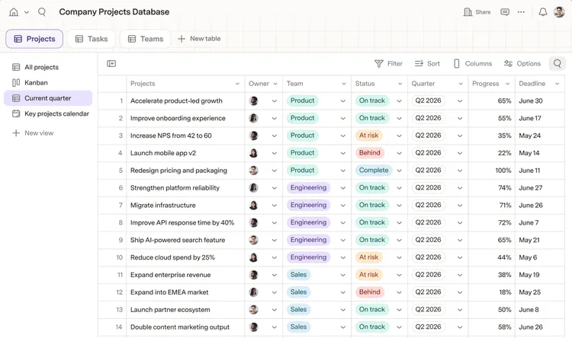Image resolution: width=572 pixels, height=338 pixels.
Task: Click the 18% progress cell
Action: (x=491, y=292)
